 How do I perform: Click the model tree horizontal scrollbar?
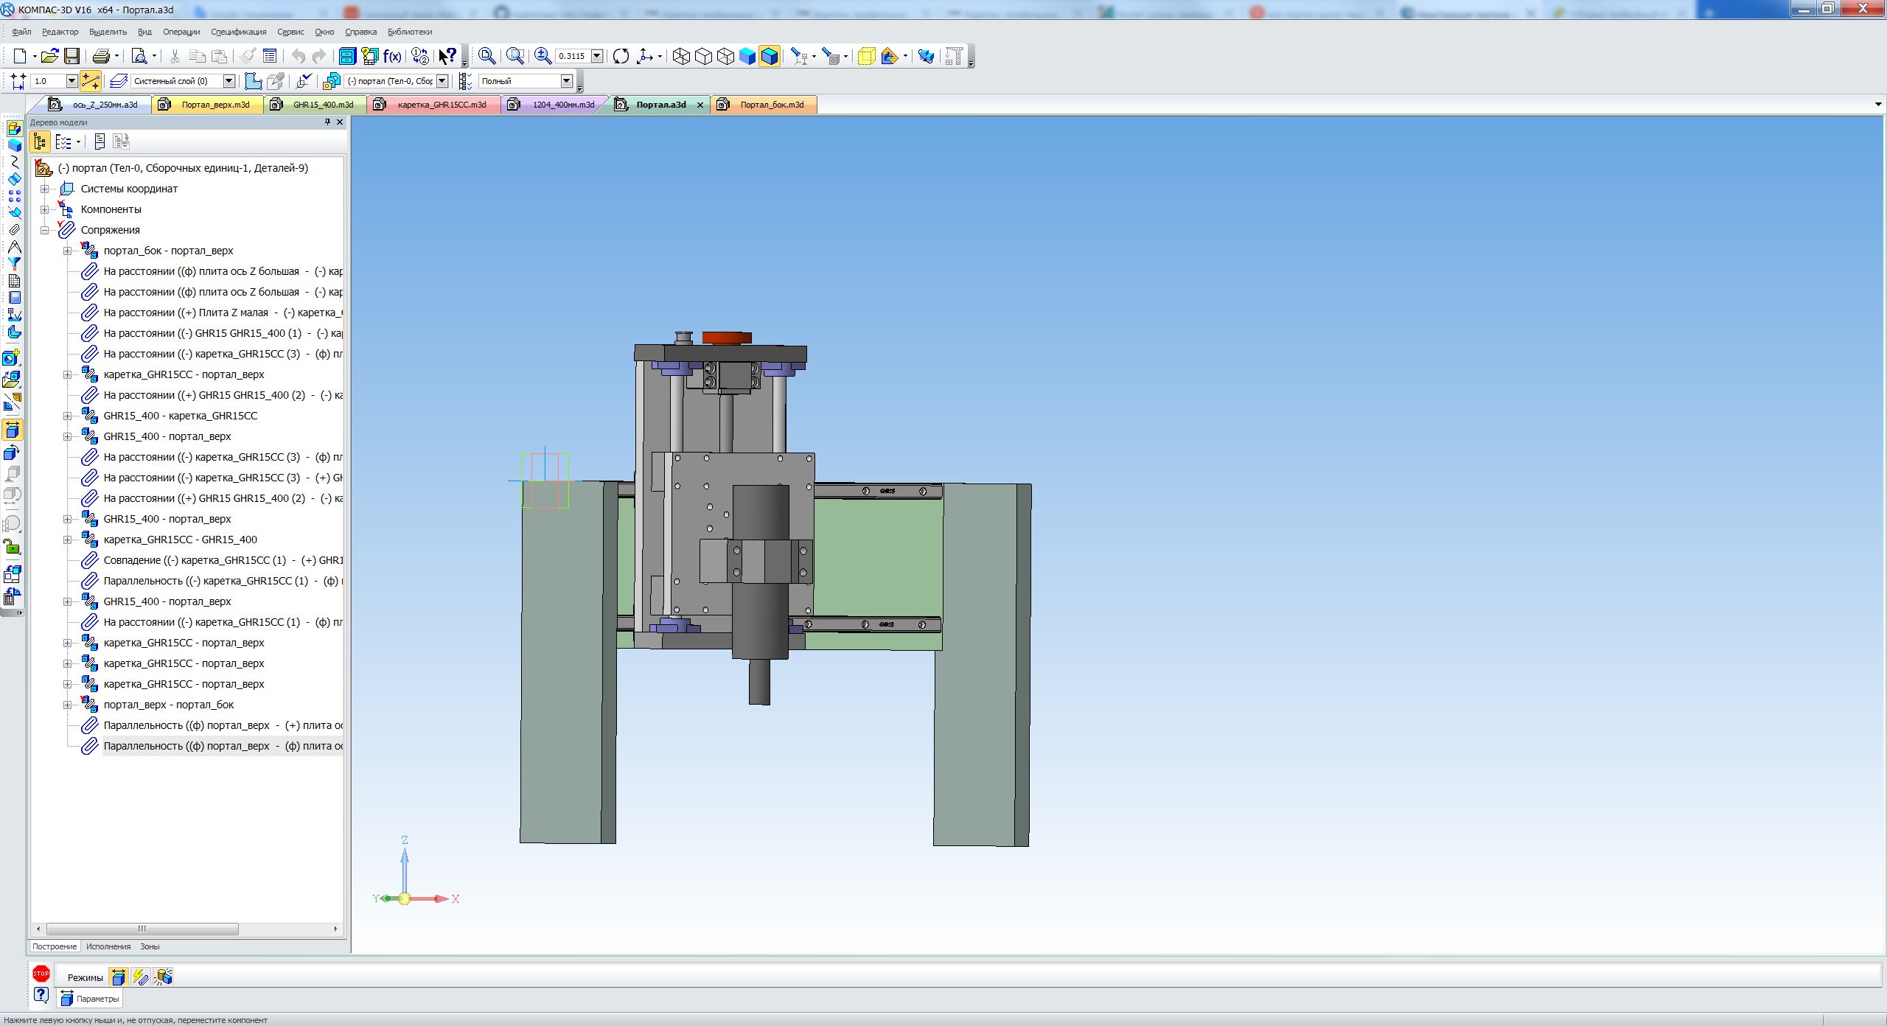(x=142, y=929)
